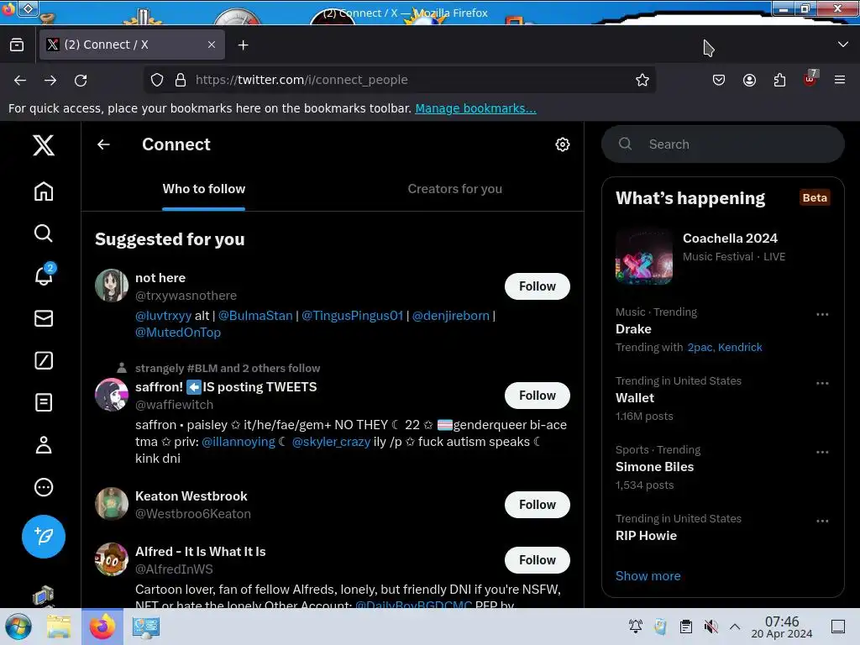This screenshot has width=860, height=645.
Task: Click Show more under What's happening
Action: pos(648,576)
